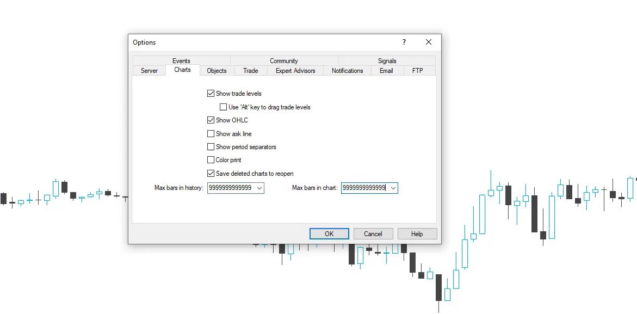Enable "Color print"
The image size is (637, 314).
click(x=211, y=159)
